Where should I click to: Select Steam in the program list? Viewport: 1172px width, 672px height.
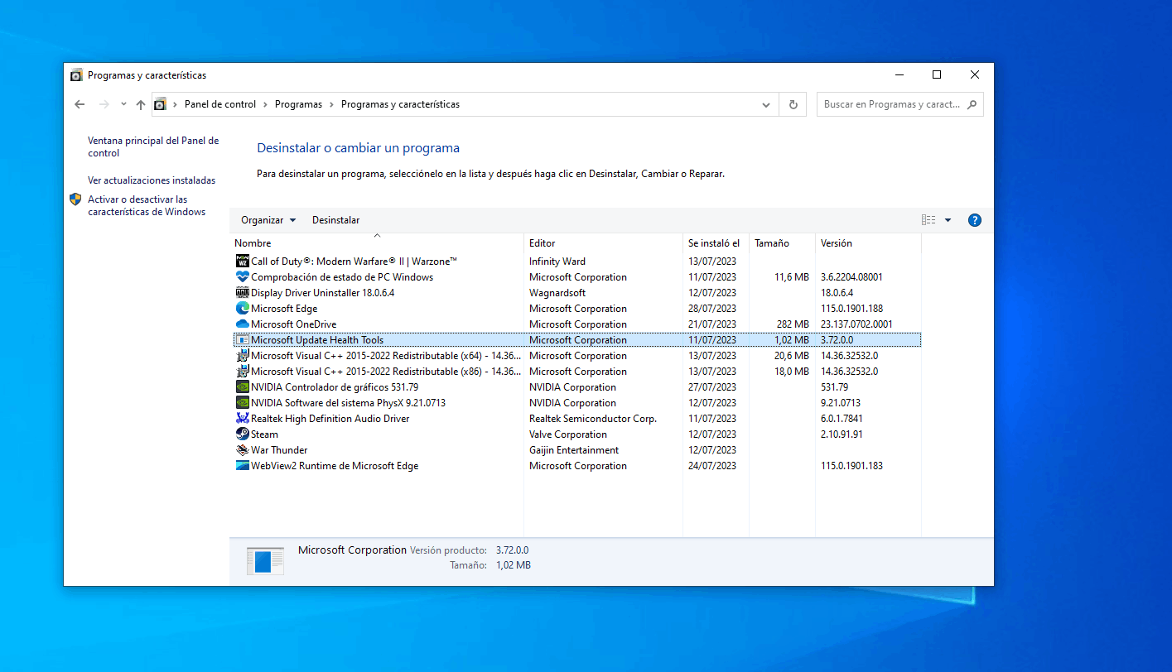[x=264, y=434]
